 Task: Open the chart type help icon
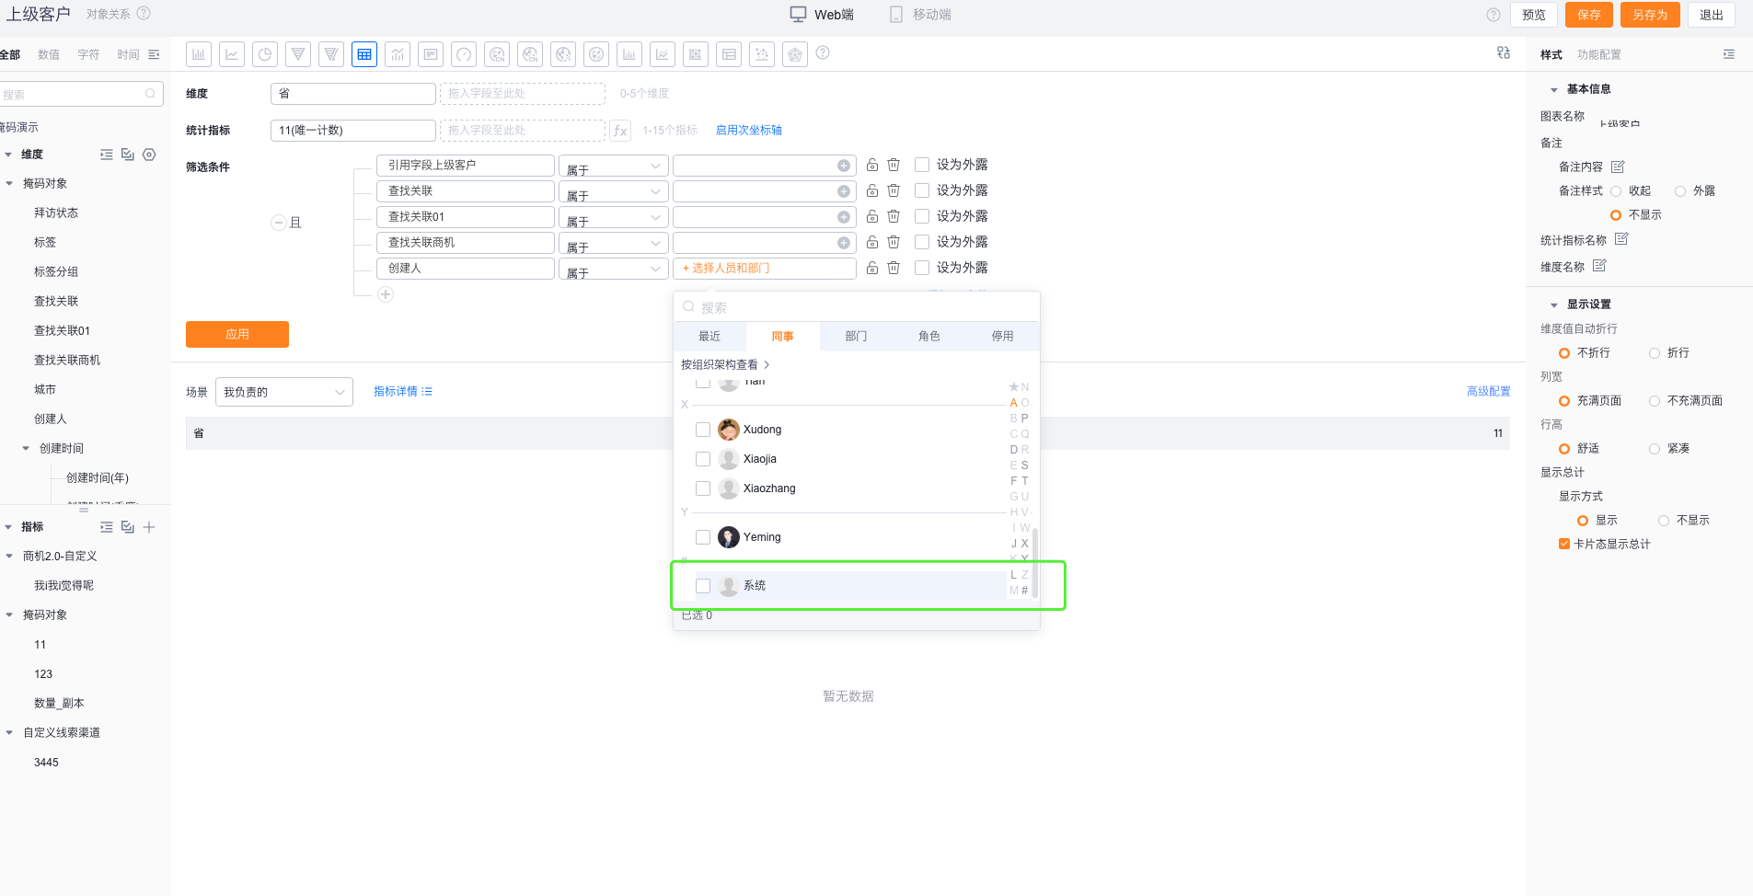[x=823, y=53]
